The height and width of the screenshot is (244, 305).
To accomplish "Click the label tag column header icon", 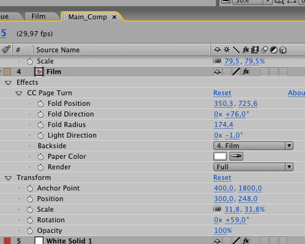I will 6,50.
